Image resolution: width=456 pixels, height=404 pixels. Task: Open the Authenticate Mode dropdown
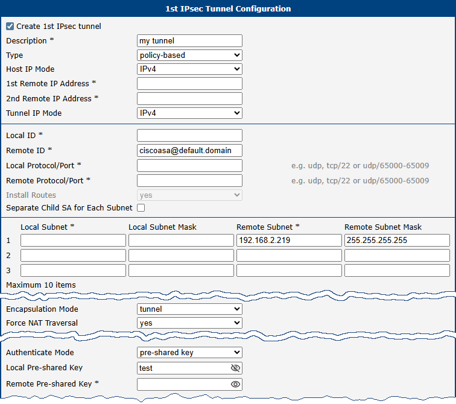coord(189,353)
